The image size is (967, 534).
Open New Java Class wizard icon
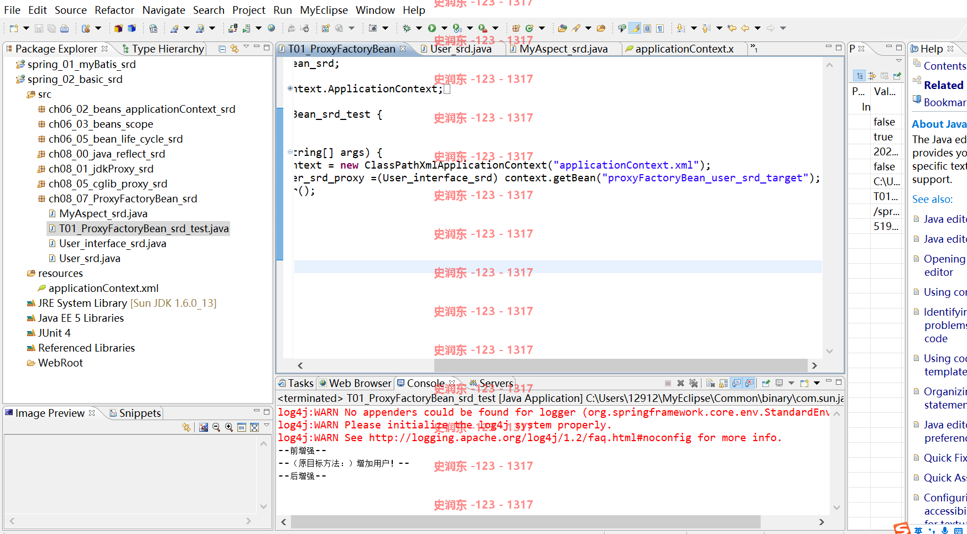click(529, 28)
